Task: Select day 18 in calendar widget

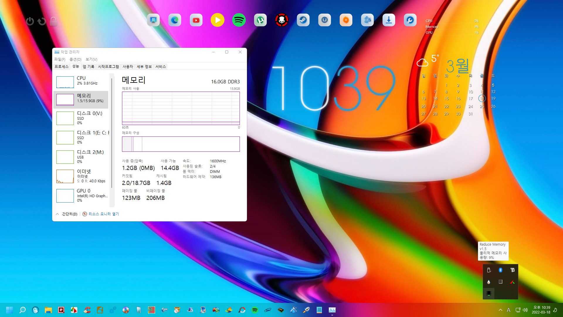Action: (x=482, y=98)
